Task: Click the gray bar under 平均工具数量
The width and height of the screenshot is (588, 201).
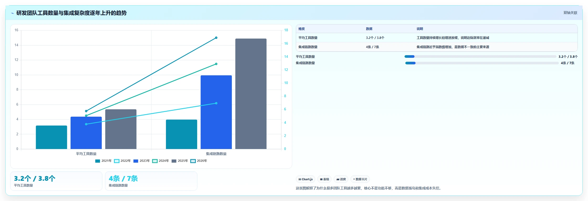Action: click(121, 129)
